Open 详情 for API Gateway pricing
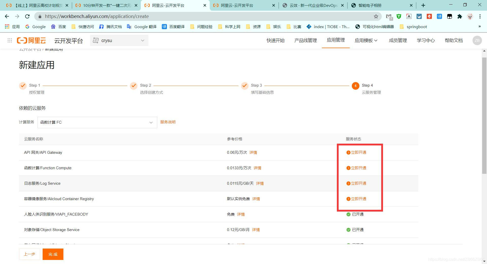 coord(253,153)
